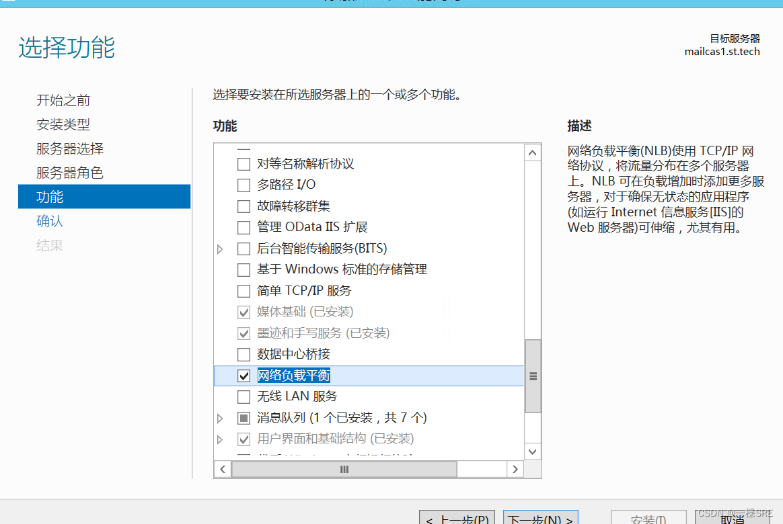Enable 无线 LAN 服务

click(x=244, y=396)
